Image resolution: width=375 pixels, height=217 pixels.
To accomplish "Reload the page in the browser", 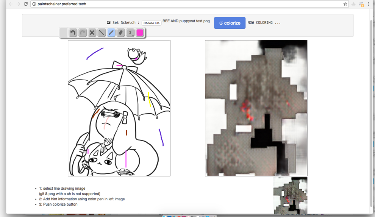I will pos(26,4).
